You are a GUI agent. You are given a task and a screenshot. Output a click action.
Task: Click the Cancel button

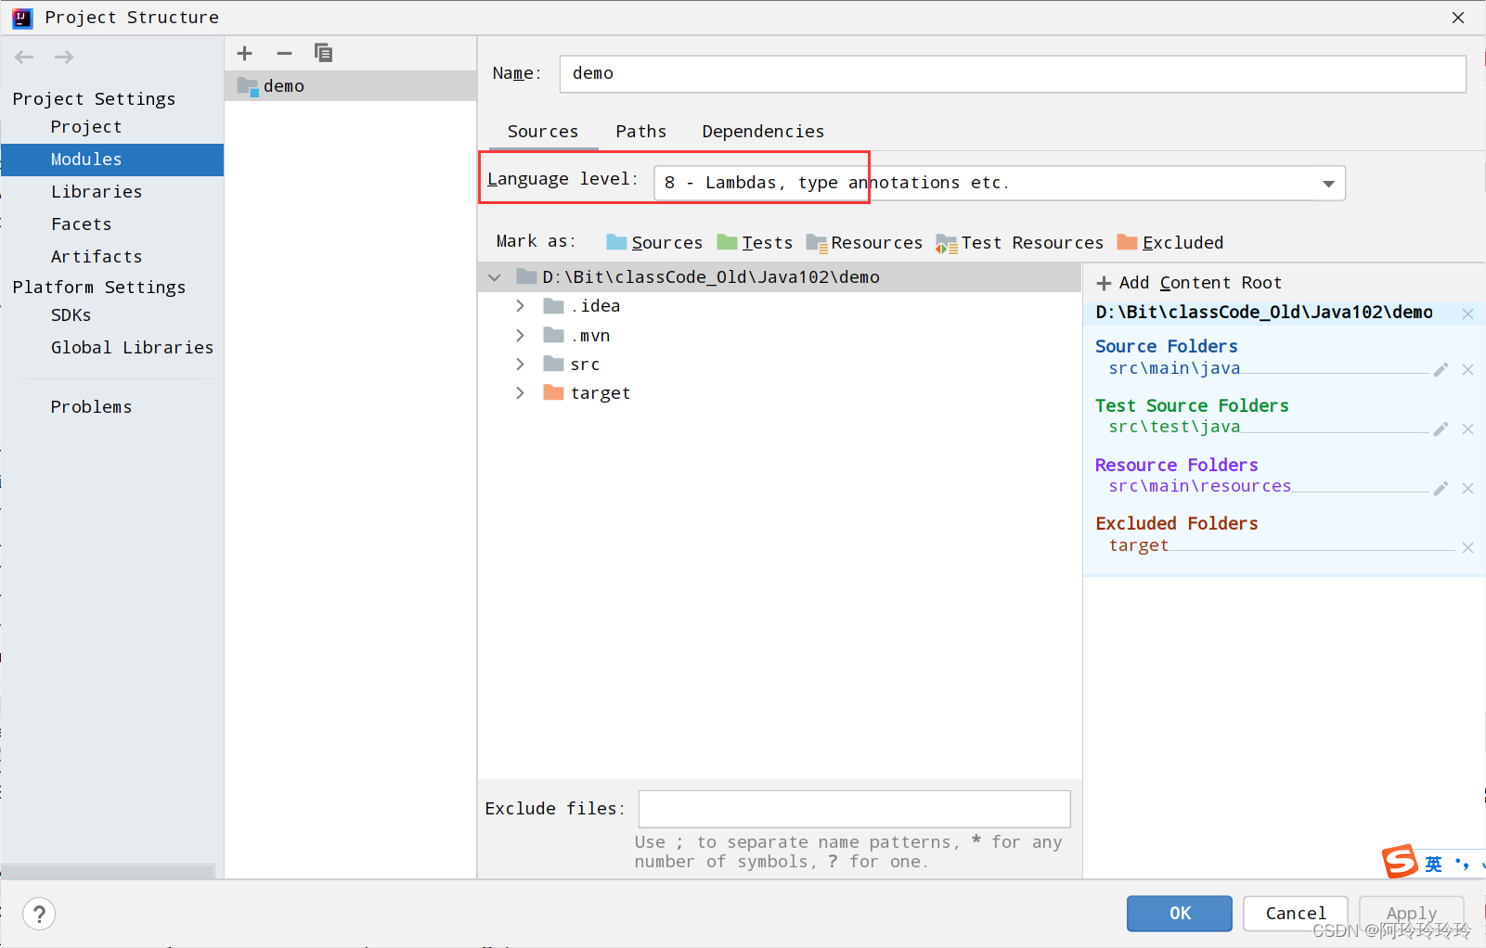1296,914
